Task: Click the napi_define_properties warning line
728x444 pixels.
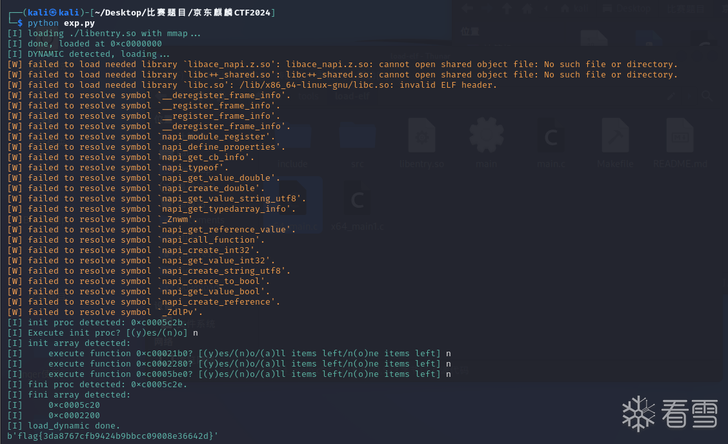Action: click(x=147, y=146)
